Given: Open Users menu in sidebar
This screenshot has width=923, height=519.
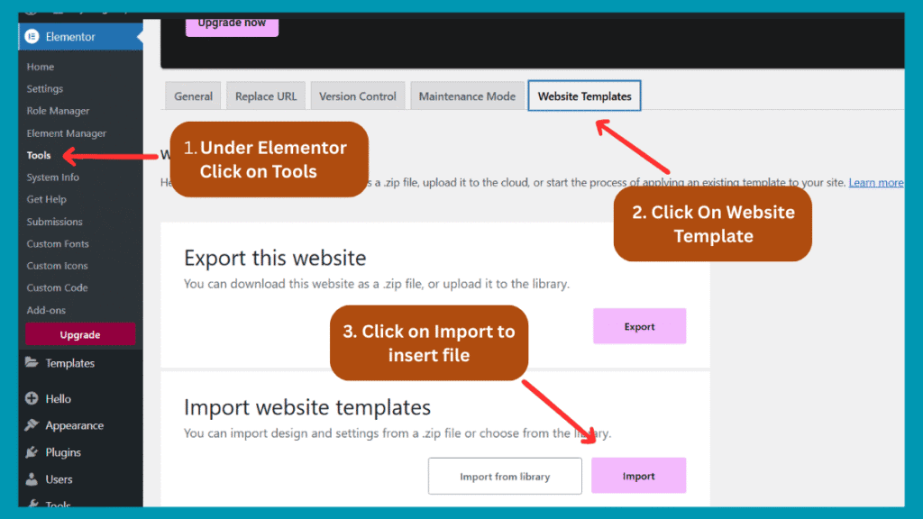Looking at the screenshot, I should pyautogui.click(x=59, y=479).
